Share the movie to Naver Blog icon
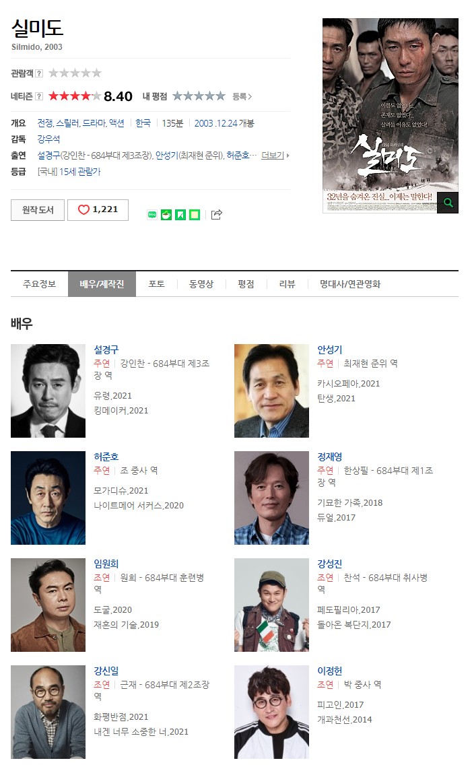The image size is (472, 769). 152,215
